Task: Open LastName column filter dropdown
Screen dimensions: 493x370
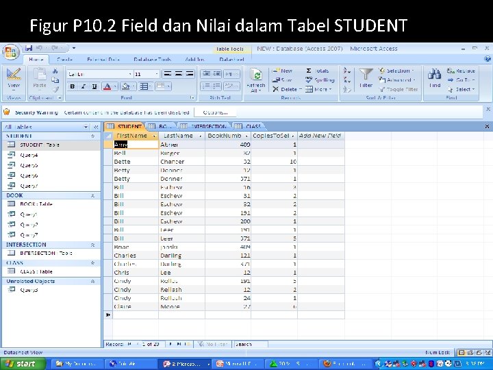Action: tap(200, 136)
